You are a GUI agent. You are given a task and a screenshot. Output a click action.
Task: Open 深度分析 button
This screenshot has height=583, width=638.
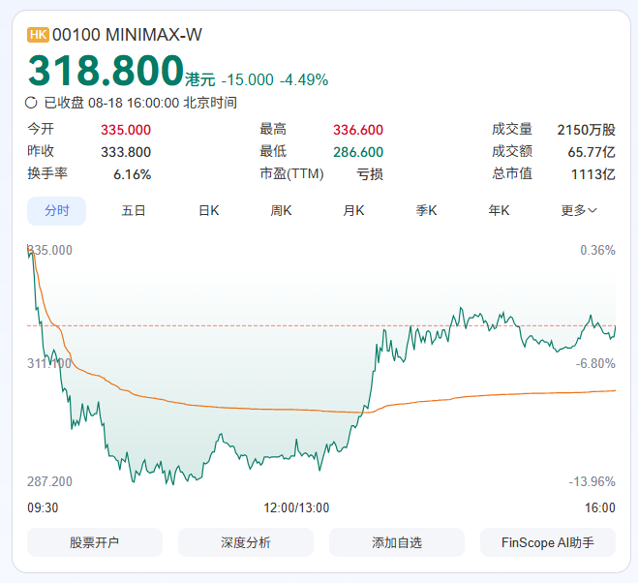click(x=246, y=542)
